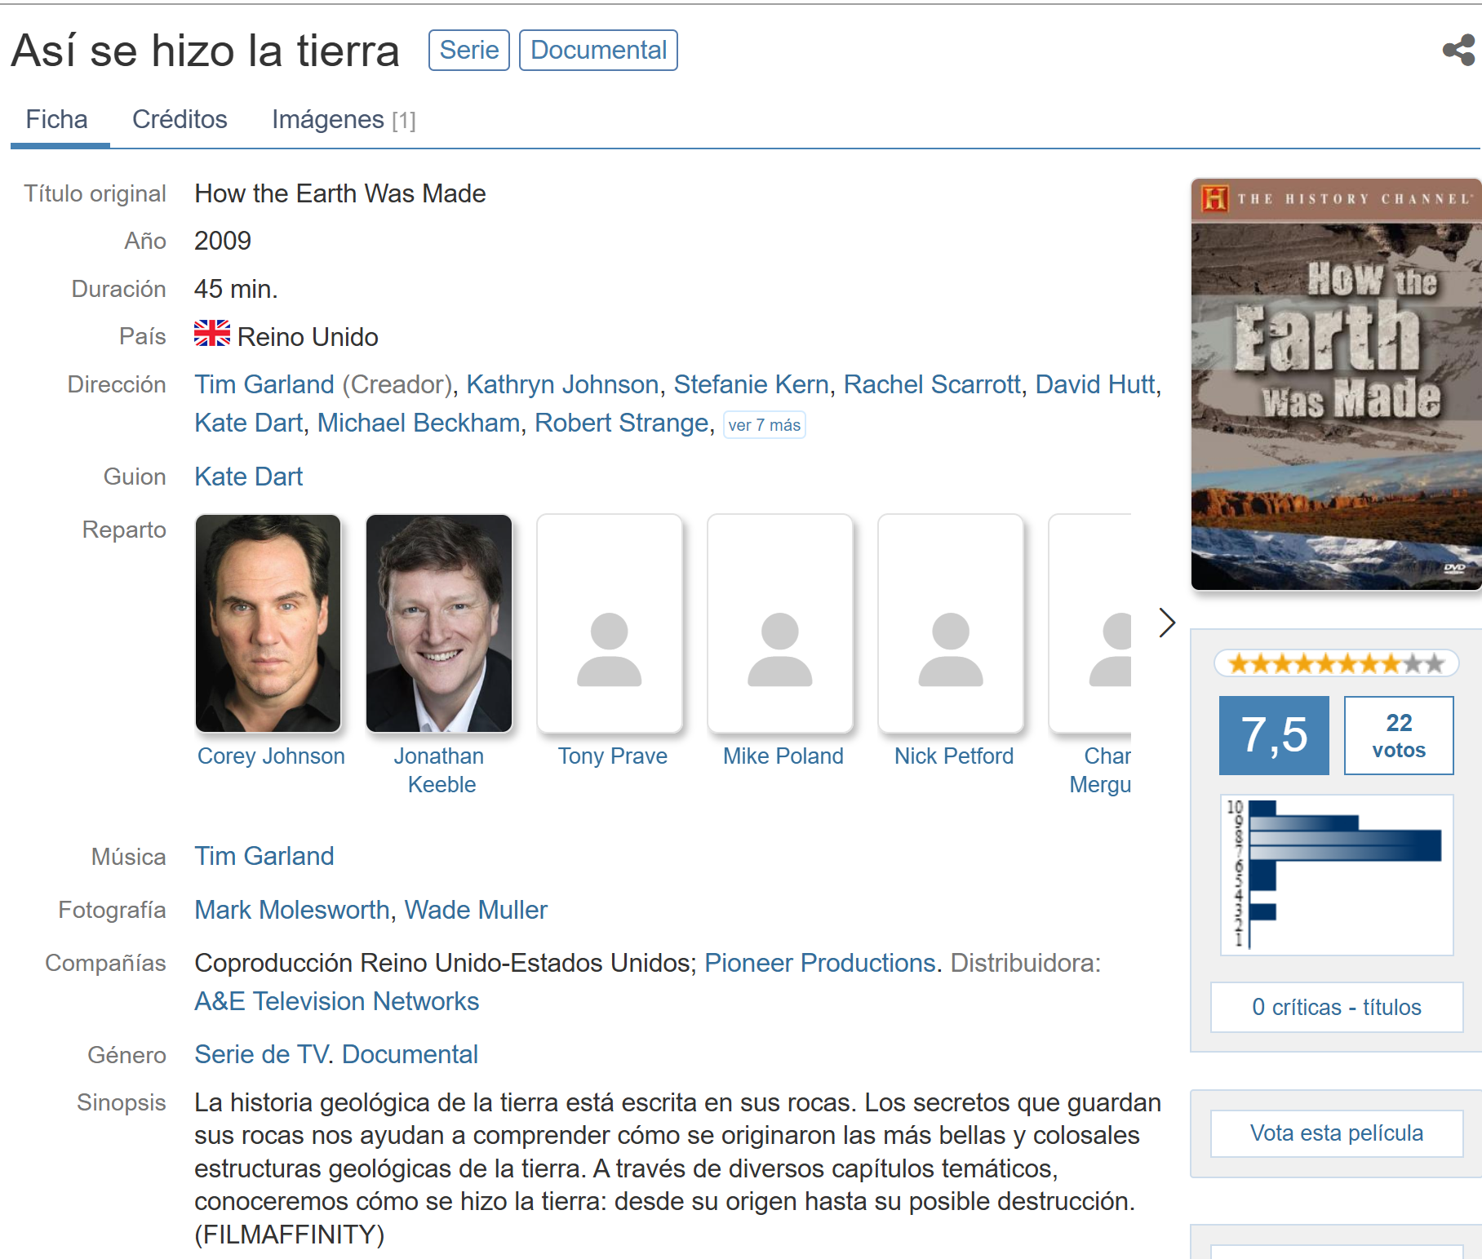Image resolution: width=1482 pixels, height=1259 pixels.
Task: Click Tony Prave's placeholder avatar
Action: coord(610,624)
